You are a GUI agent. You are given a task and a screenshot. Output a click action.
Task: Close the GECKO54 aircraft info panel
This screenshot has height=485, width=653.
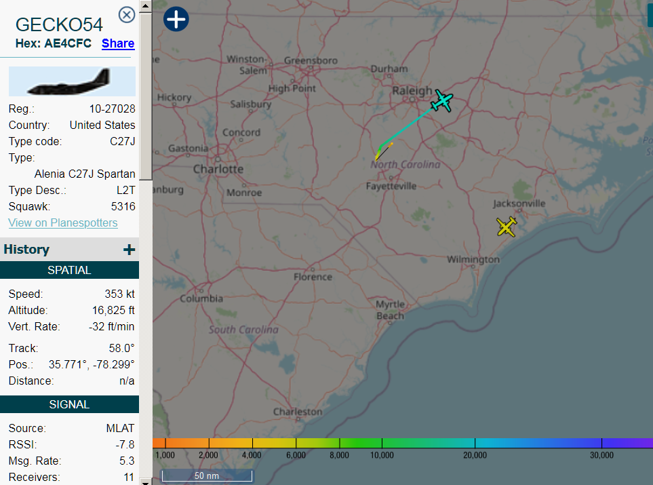[127, 15]
